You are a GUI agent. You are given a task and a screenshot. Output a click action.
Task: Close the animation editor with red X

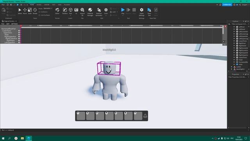[x=225, y=26]
